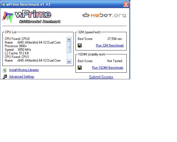
Task: Open the HWBOT.org logo link
Action: coord(104,15)
